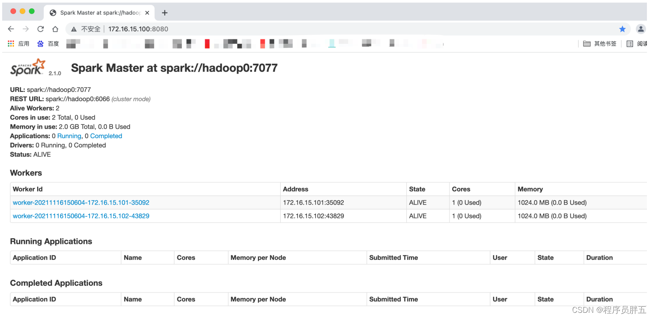
Task: Open the reading list icon
Action: 630,44
